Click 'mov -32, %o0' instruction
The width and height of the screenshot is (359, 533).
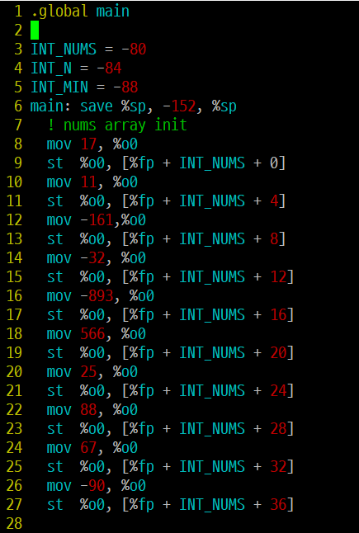point(97,258)
